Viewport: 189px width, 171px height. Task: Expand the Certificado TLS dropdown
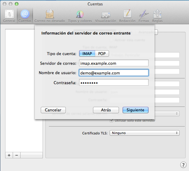pos(144,133)
